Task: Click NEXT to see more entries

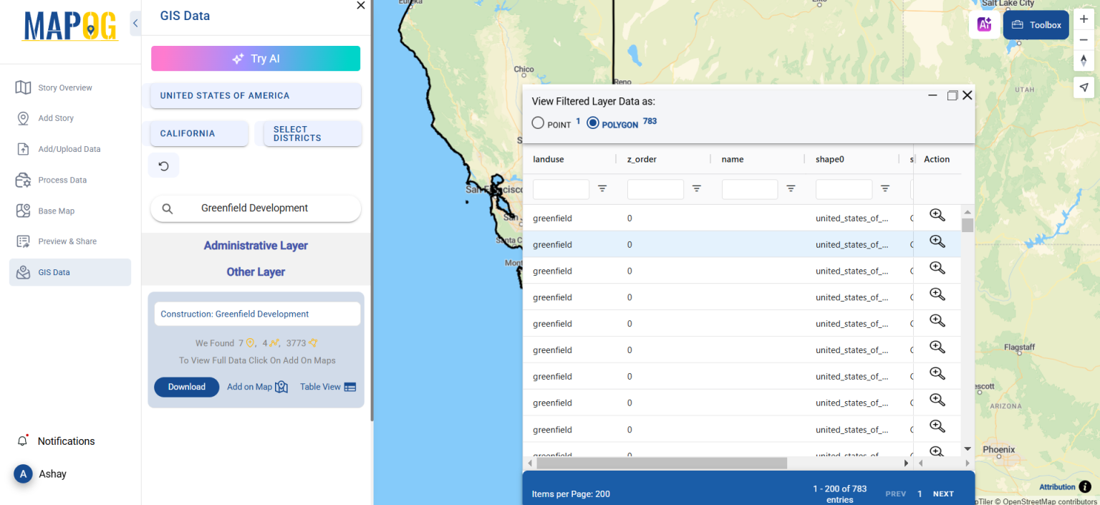Action: coord(943,494)
